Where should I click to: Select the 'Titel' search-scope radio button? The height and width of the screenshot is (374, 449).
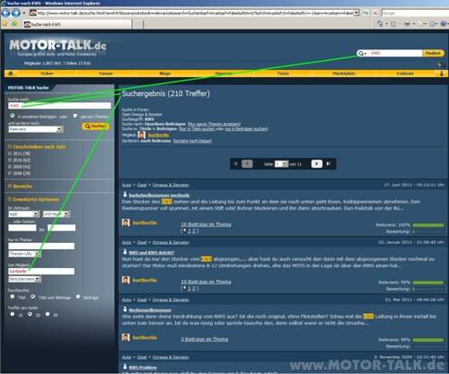tap(13, 297)
